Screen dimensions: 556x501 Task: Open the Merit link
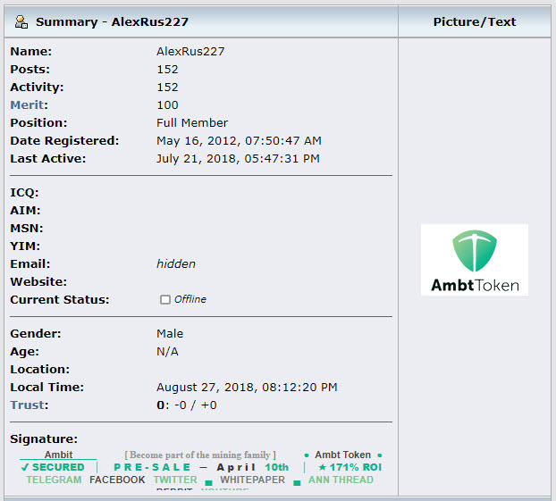coord(28,104)
